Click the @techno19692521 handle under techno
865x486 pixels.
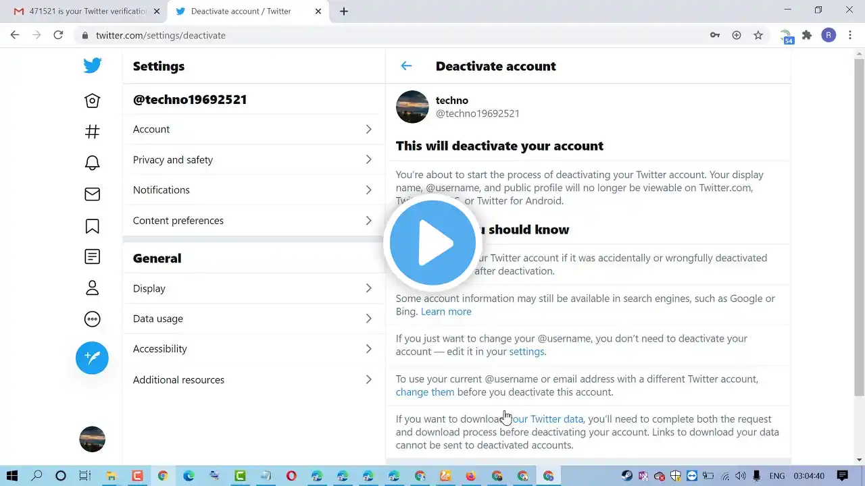click(477, 113)
